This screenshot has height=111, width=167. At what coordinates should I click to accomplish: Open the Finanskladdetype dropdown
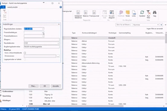pos(43,32)
